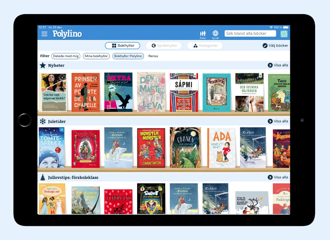Switch to the Kategorier tab
This screenshot has width=330, height=240.
coord(205,46)
